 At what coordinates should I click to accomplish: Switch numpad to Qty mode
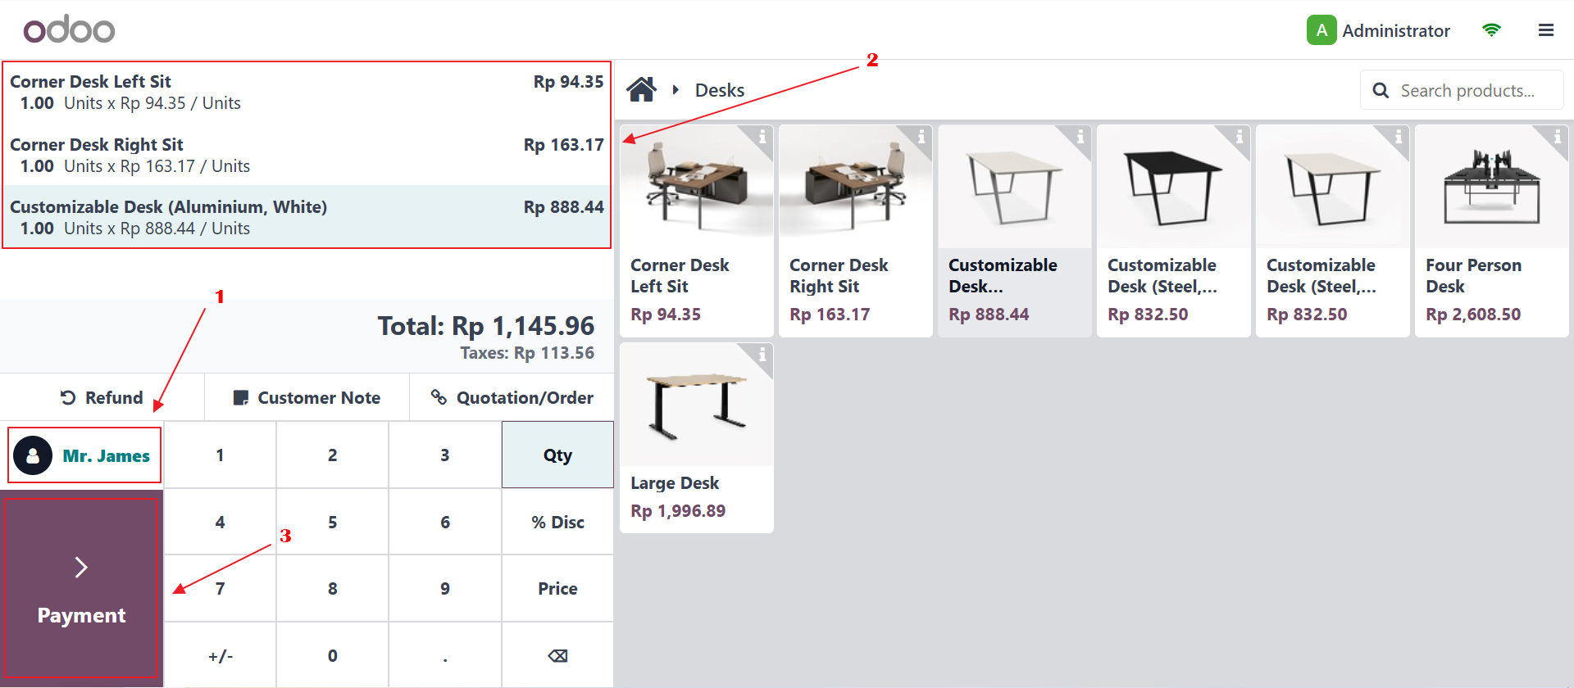click(557, 455)
